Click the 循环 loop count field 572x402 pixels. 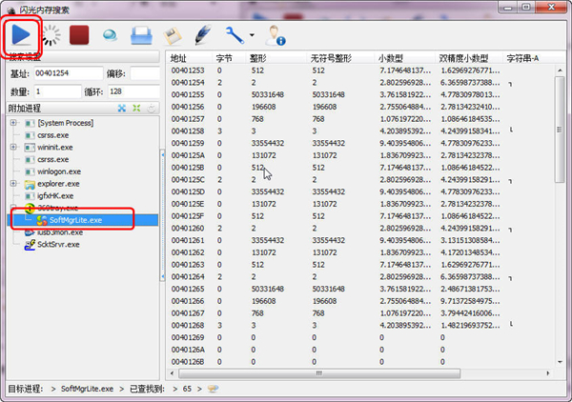(132, 91)
